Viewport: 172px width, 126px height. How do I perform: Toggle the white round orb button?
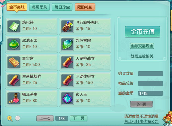(17, 118)
